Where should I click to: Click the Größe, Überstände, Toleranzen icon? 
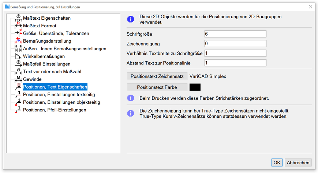[18, 34]
